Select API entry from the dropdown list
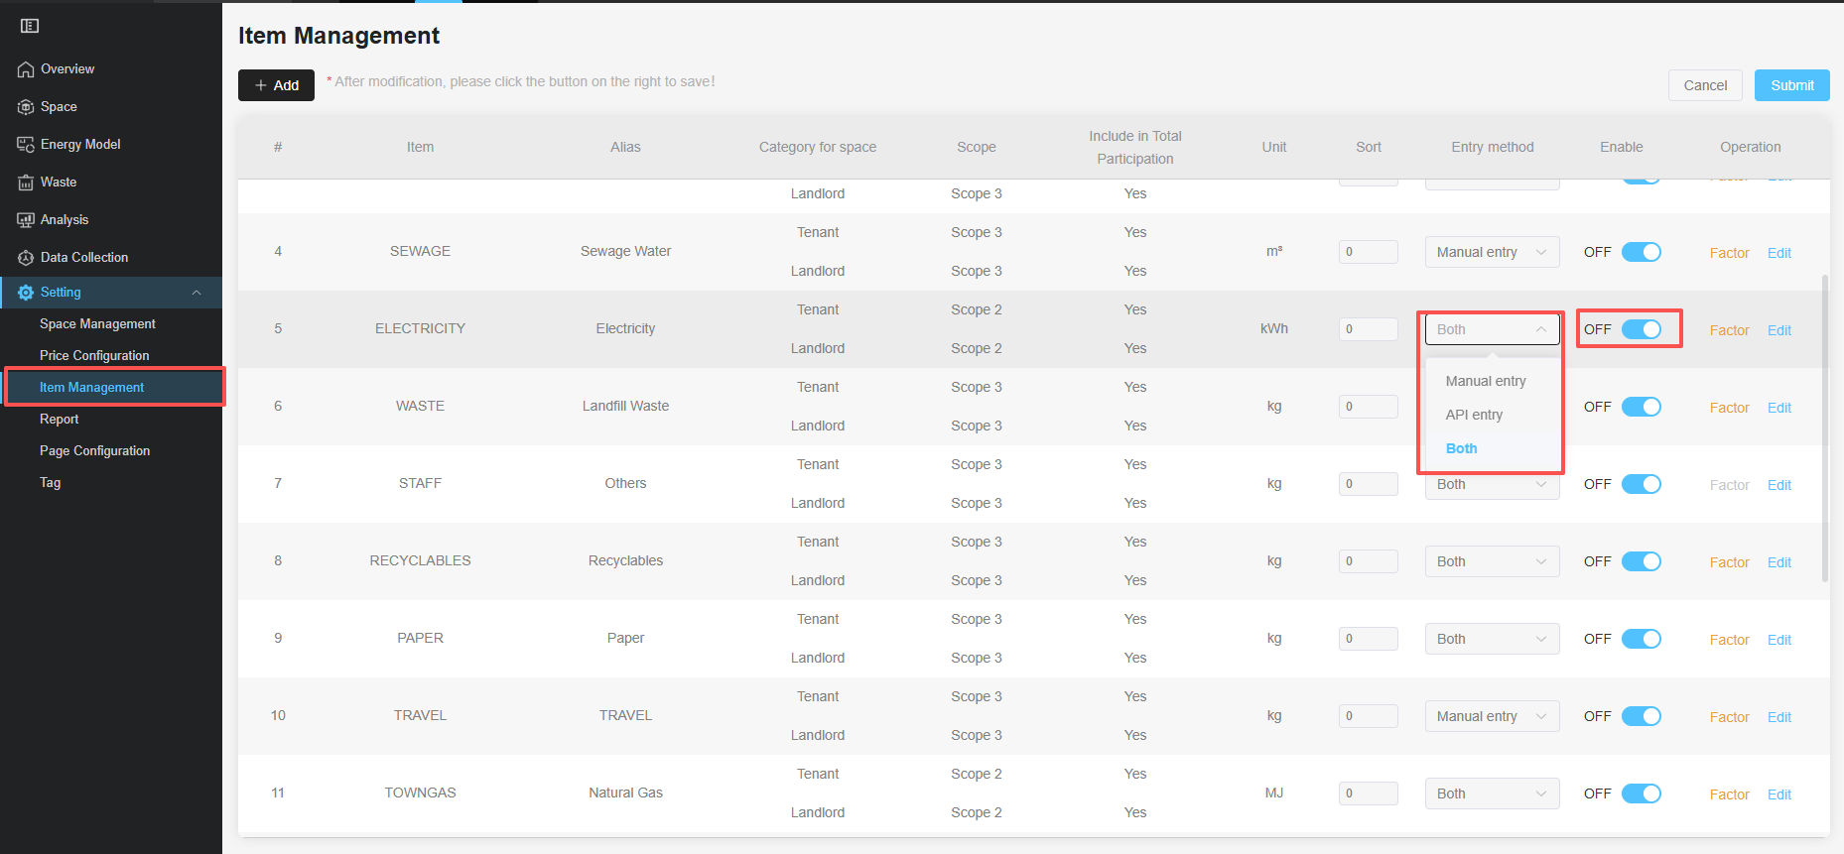Image resolution: width=1844 pixels, height=854 pixels. point(1474,415)
